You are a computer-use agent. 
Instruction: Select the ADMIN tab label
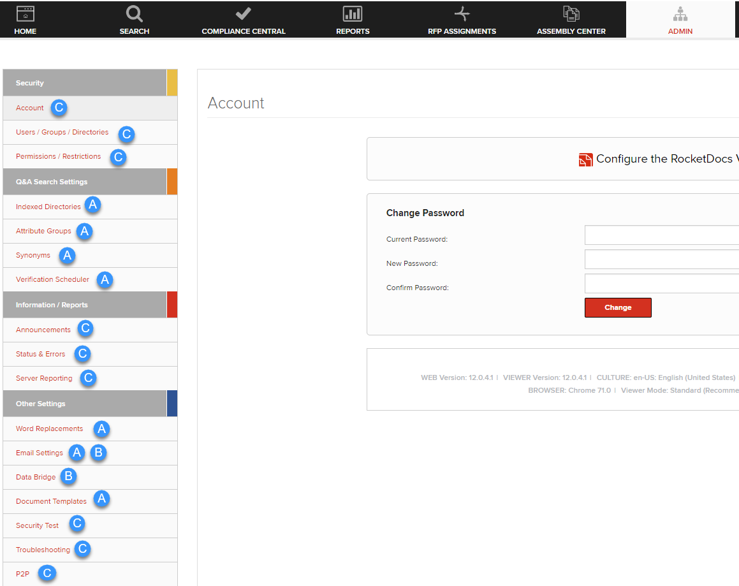pos(680,31)
